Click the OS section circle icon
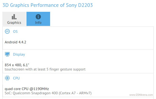The width and height of the screenshot is (156, 99). pyautogui.click(x=7, y=31)
